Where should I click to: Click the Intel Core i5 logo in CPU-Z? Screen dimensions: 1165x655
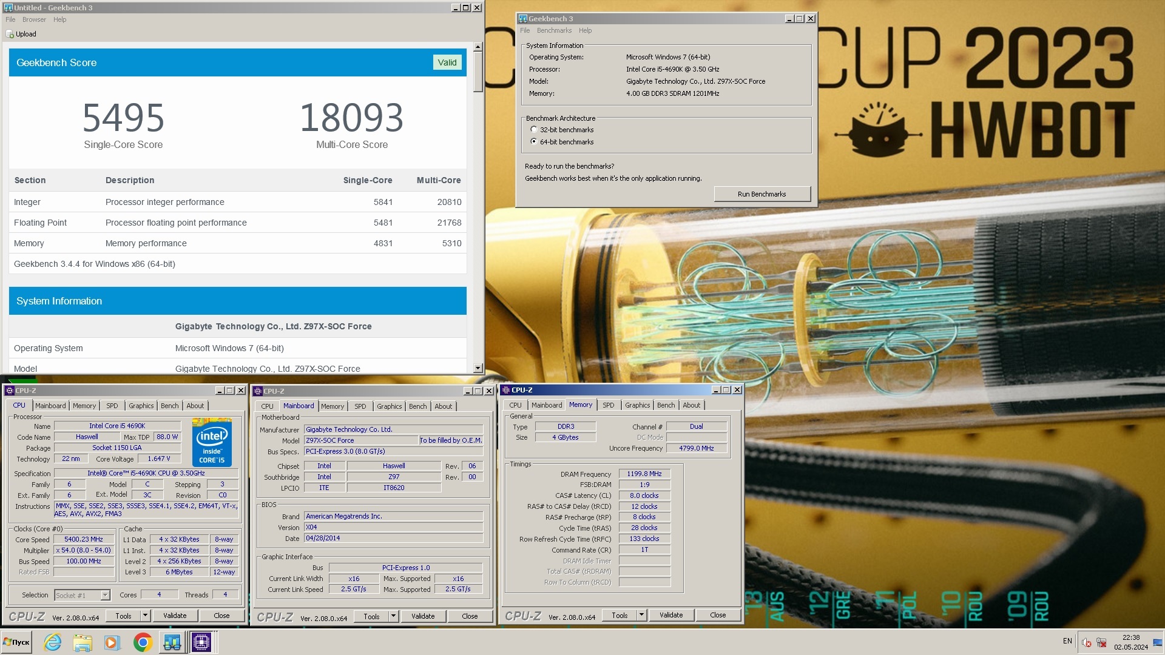[x=212, y=442]
